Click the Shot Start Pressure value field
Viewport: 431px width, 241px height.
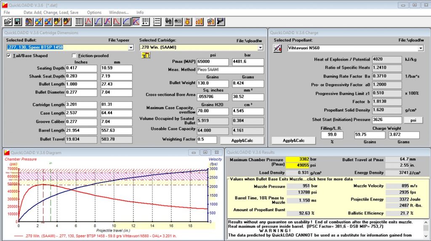[387, 120]
